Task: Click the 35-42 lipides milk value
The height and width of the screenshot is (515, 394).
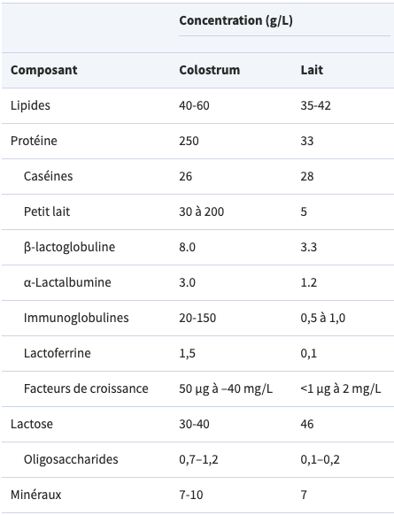Action: 315,105
